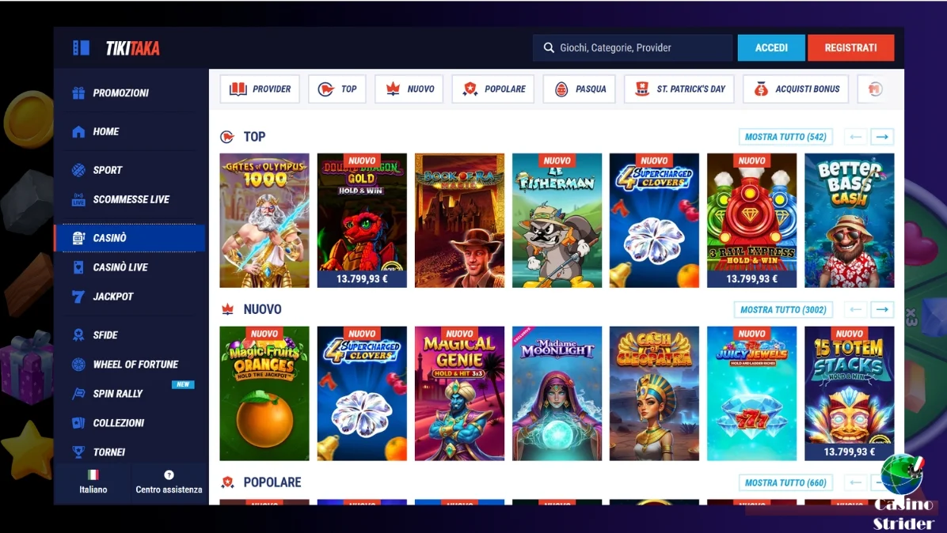Enable the Nuovo games filter
This screenshot has height=533, width=947.
[409, 89]
